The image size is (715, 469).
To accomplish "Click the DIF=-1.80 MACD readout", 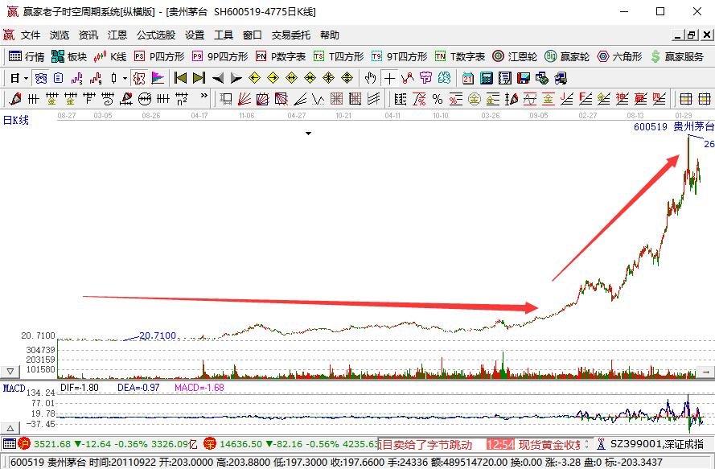I will pos(80,387).
